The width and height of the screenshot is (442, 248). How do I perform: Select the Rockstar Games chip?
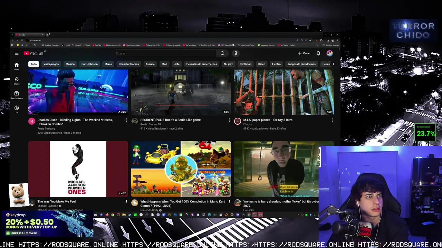click(129, 64)
